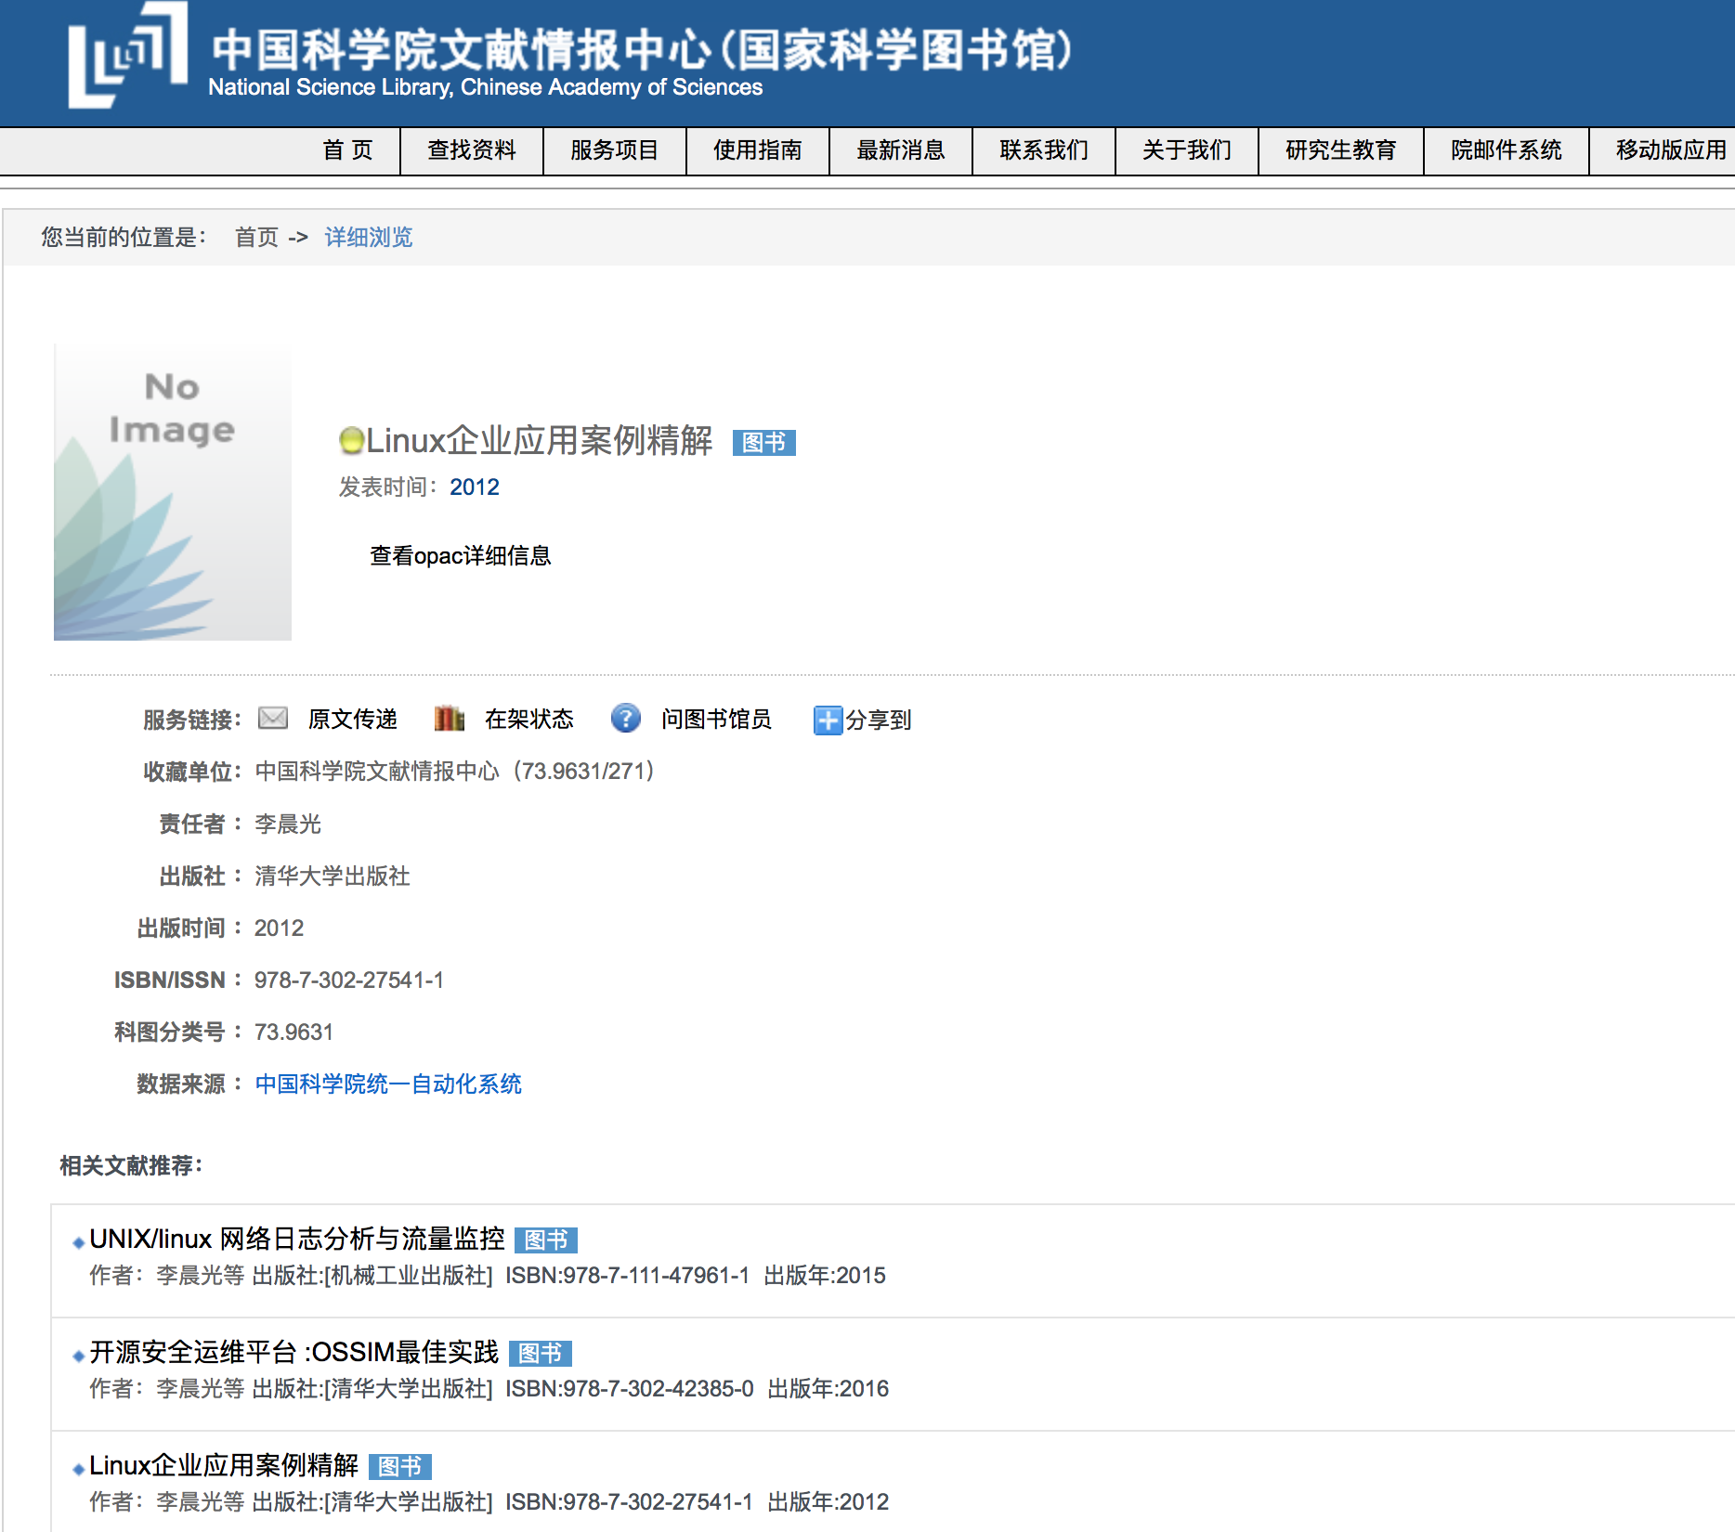Open the 最新消息 menu

[901, 150]
